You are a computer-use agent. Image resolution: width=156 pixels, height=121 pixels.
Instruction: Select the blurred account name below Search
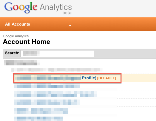pos(22,63)
